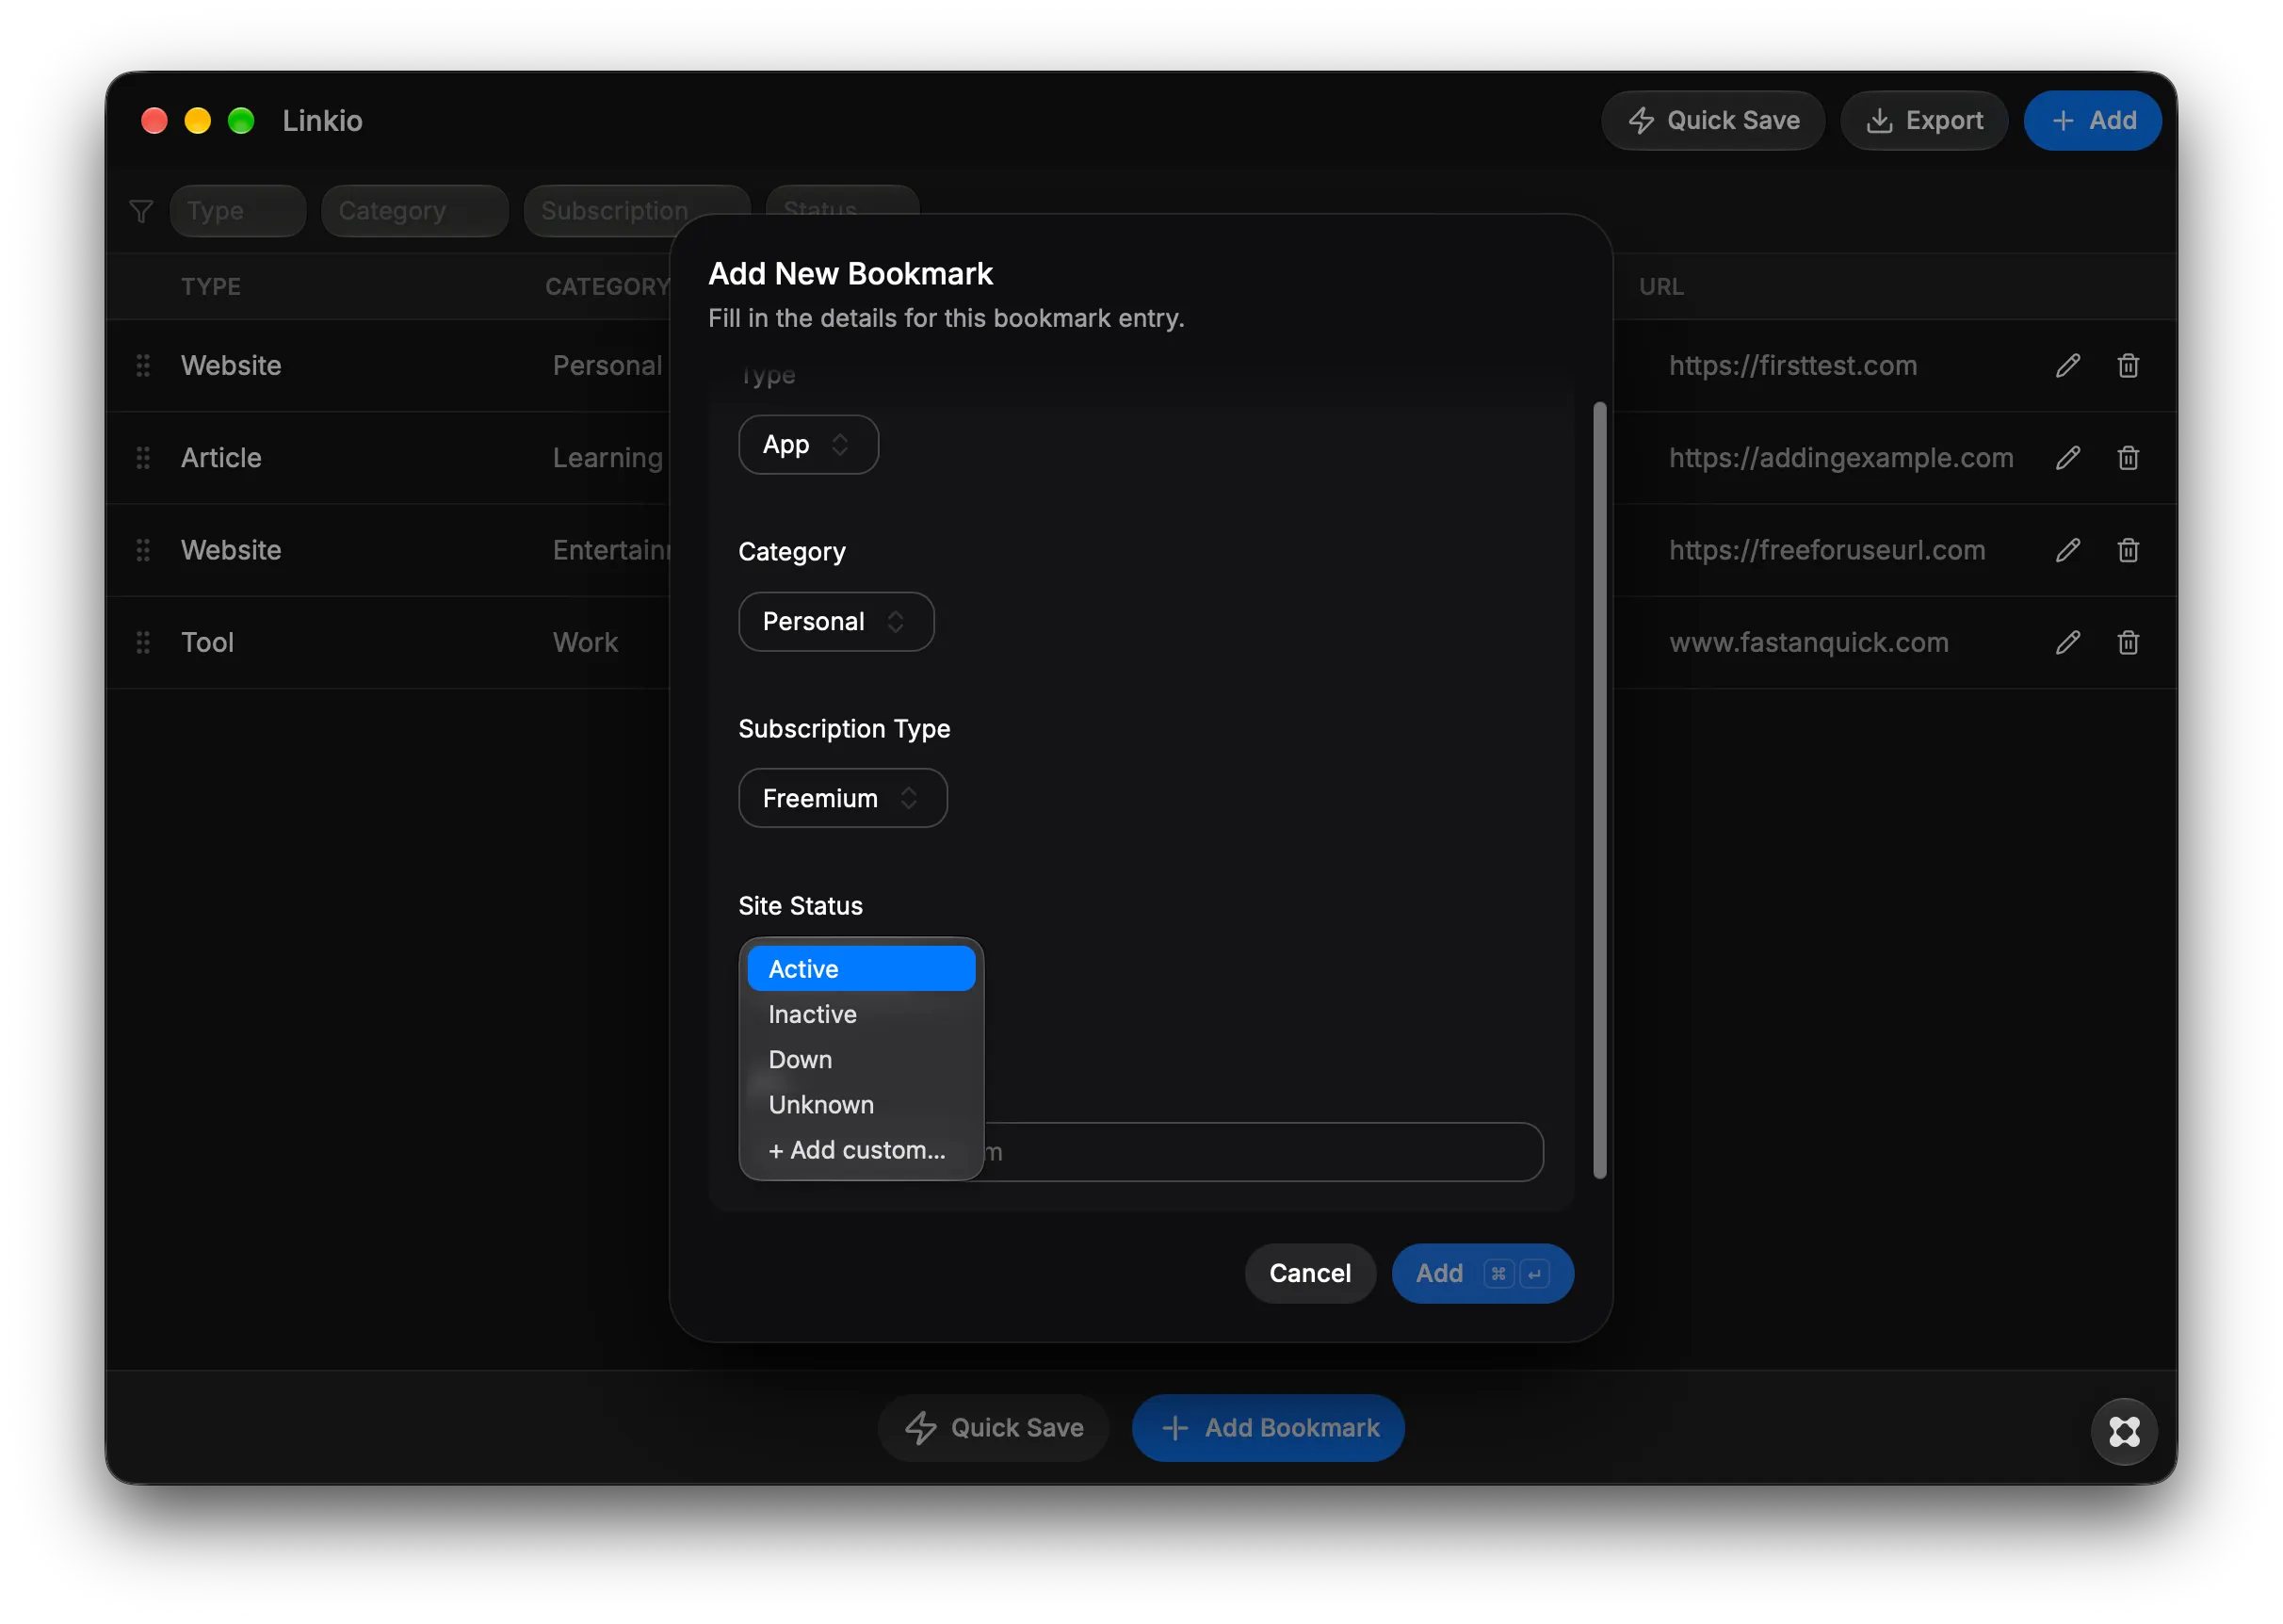This screenshot has height=1624, width=2283.
Task: Open the Type dropdown showing App
Action: pyautogui.click(x=808, y=445)
